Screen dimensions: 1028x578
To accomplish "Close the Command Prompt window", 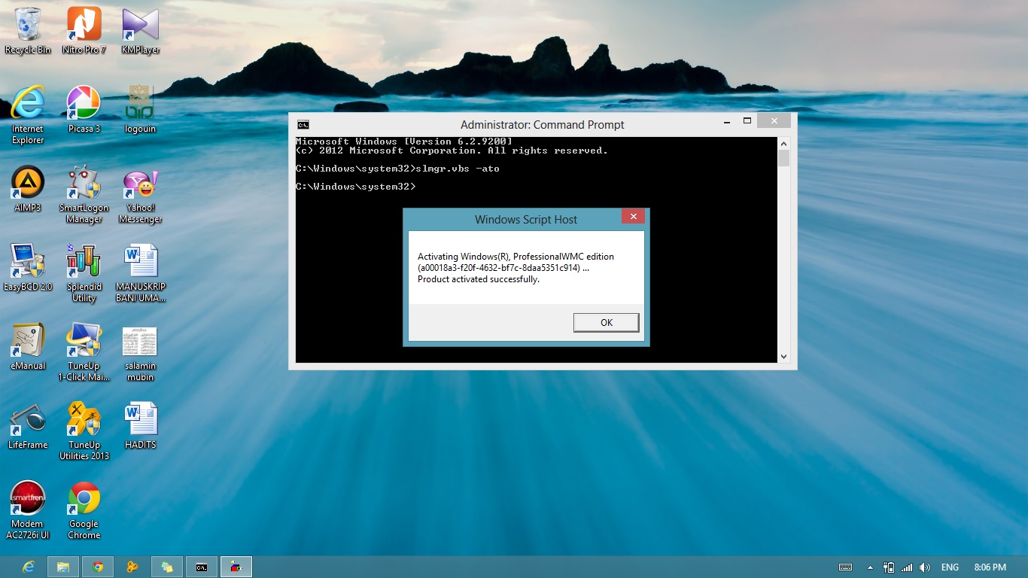I will click(774, 120).
